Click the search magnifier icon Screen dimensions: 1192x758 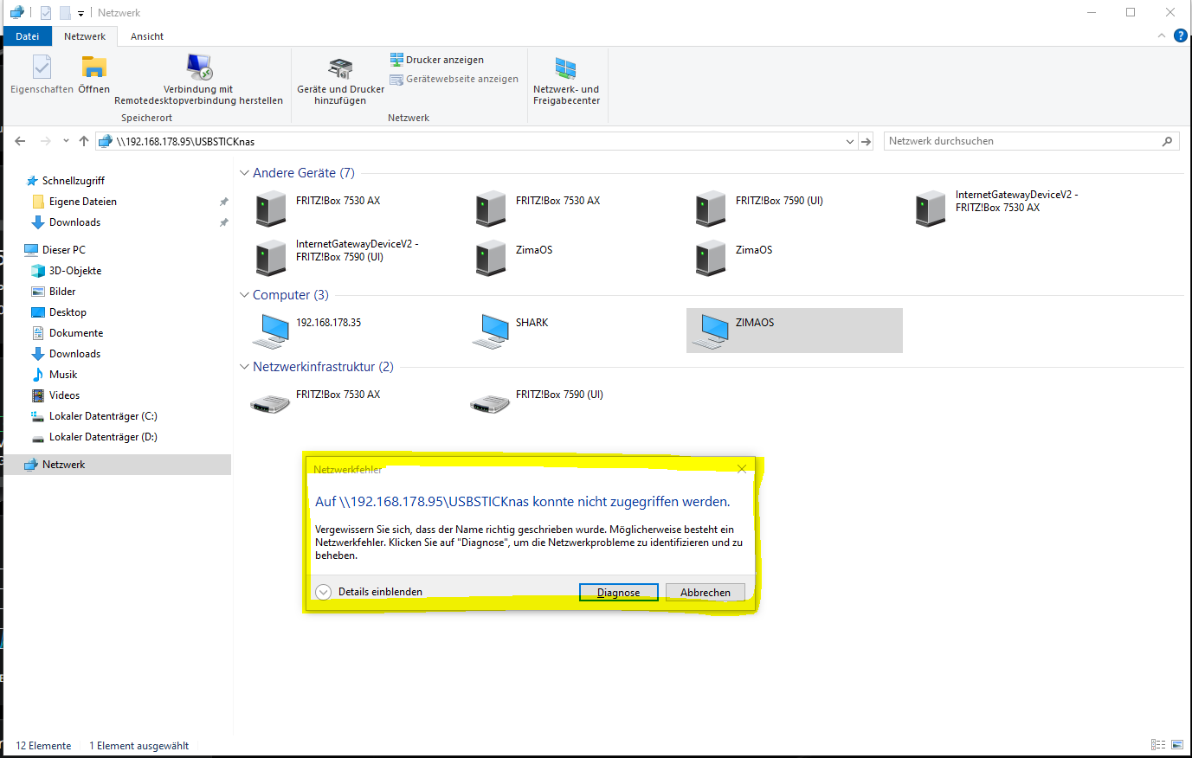tap(1168, 141)
